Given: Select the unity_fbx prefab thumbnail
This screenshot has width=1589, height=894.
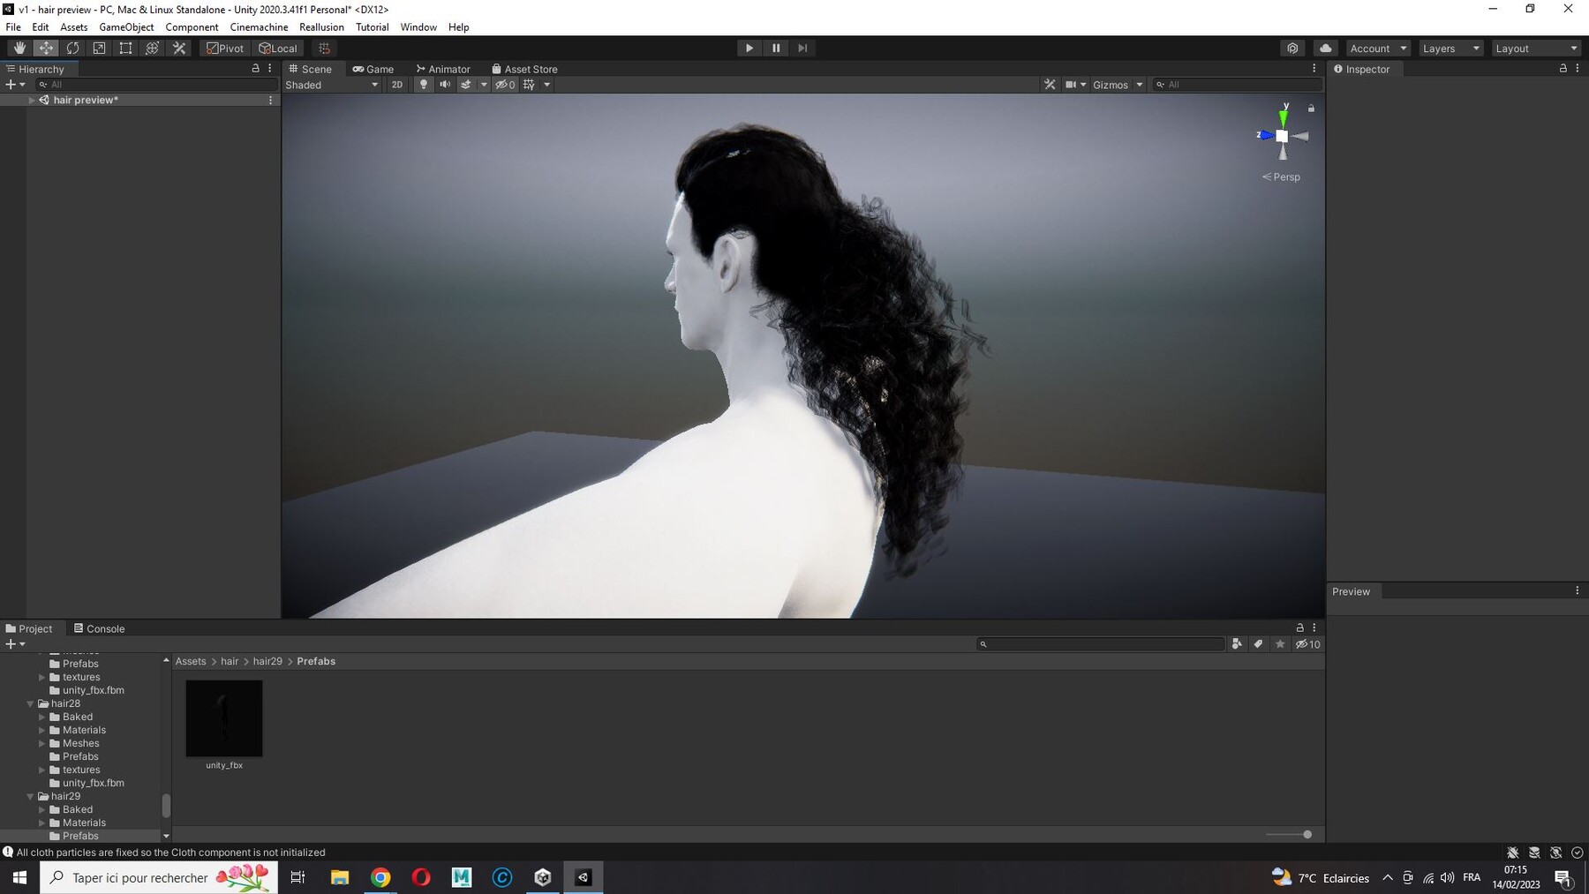Looking at the screenshot, I should 224,718.
